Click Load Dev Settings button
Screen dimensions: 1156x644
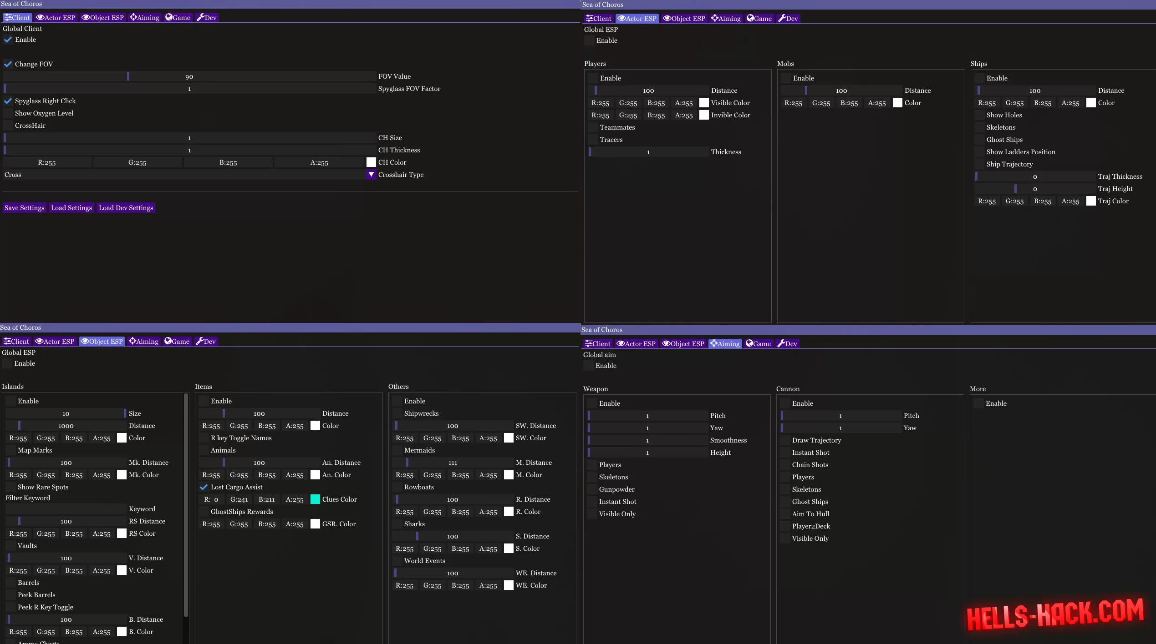pos(126,208)
